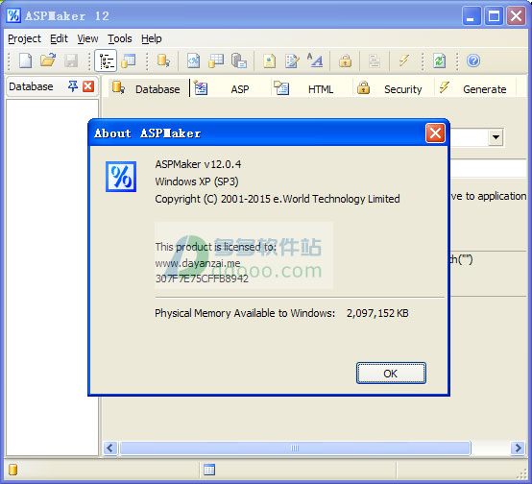Close the Database side panel
The width and height of the screenshot is (532, 484).
(x=88, y=86)
